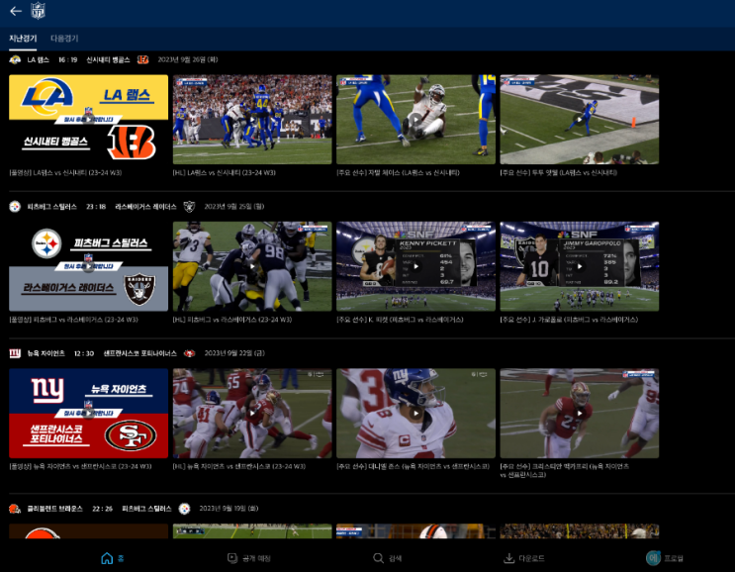Switch to the 지난경기 tab
This screenshot has height=572, width=735.
click(23, 39)
